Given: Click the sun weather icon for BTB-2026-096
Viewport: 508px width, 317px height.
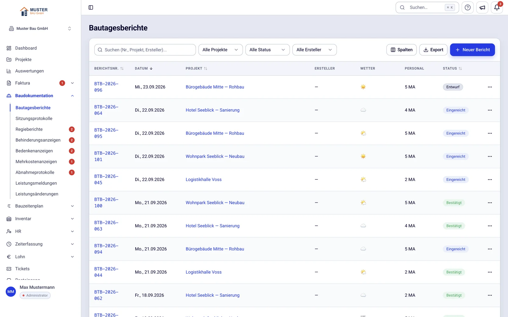Looking at the screenshot, I should [363, 87].
